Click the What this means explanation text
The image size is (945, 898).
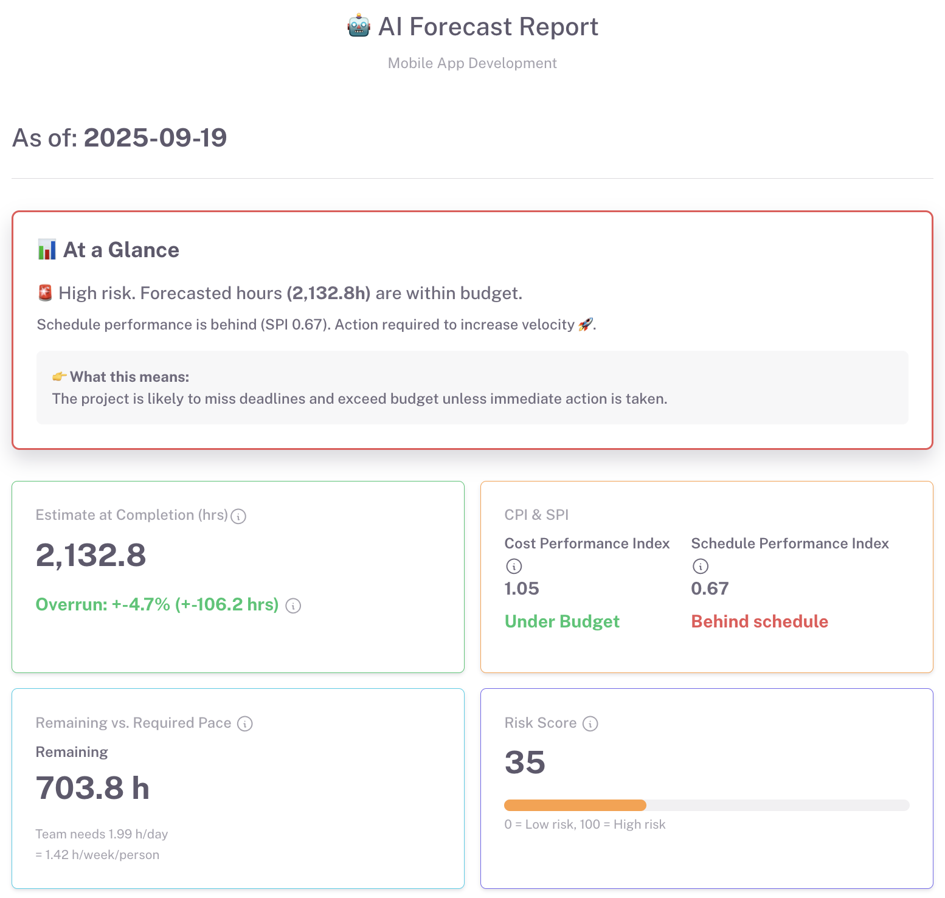point(360,399)
